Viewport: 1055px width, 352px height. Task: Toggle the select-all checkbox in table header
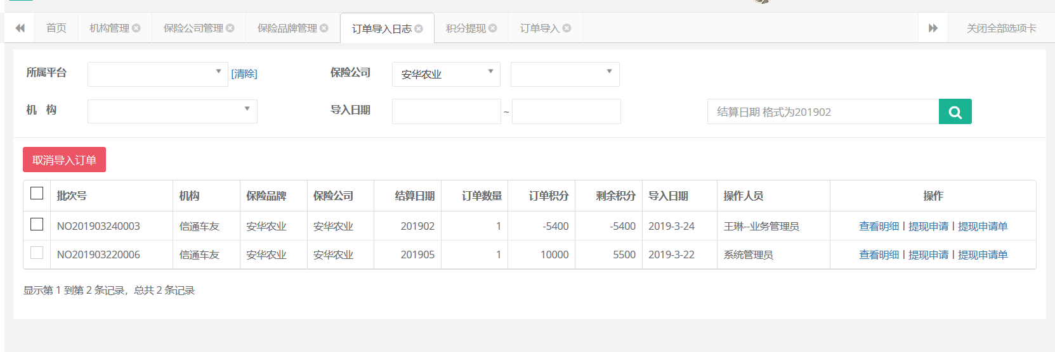pos(37,193)
